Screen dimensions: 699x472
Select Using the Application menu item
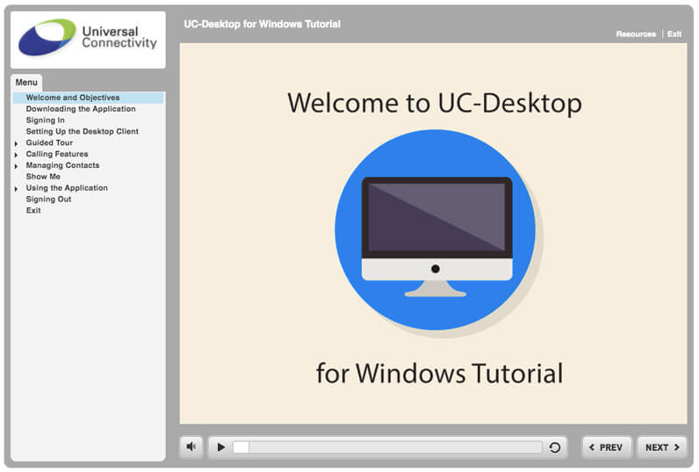tap(67, 188)
